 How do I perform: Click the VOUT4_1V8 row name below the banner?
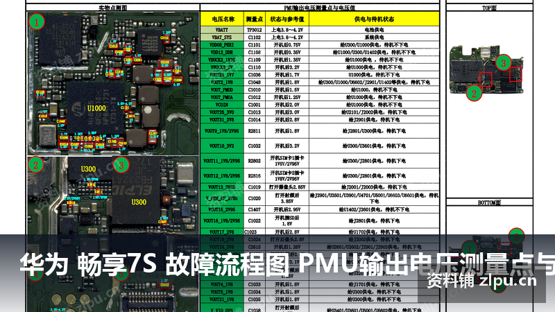pos(222,284)
